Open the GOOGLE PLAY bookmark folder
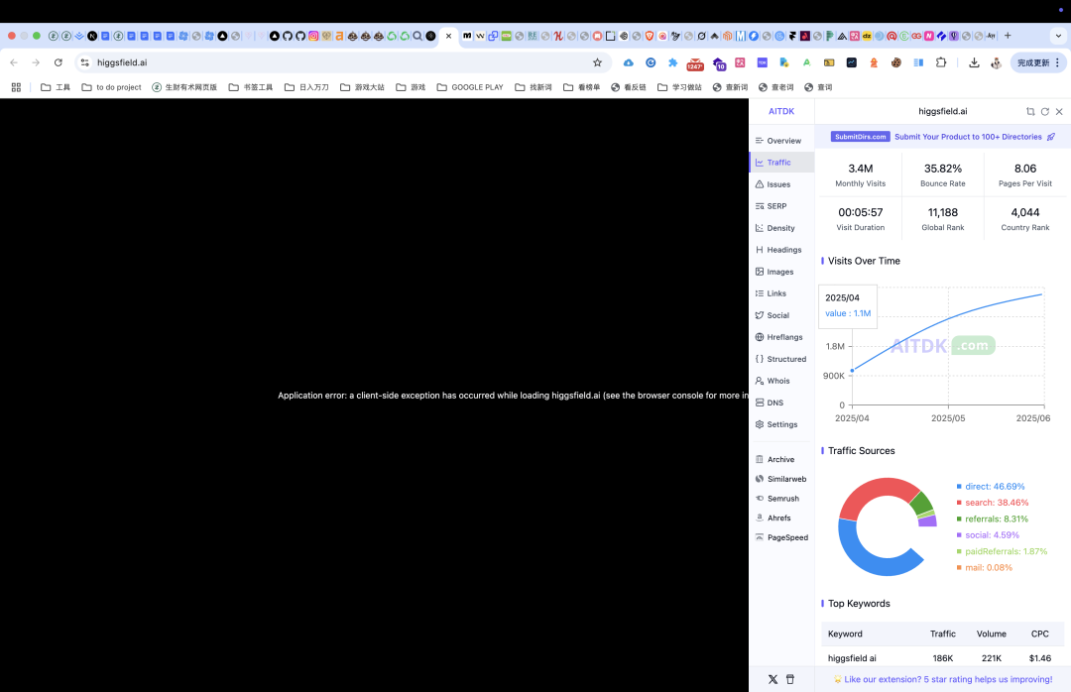1071x692 pixels. pos(470,87)
